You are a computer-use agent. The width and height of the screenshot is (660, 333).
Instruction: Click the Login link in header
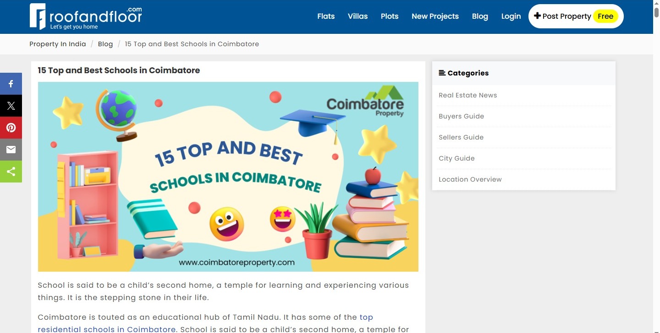tap(511, 16)
